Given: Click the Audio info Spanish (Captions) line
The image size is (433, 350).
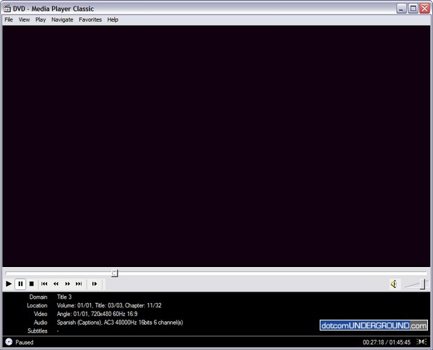Looking at the screenshot, I should click(x=120, y=323).
